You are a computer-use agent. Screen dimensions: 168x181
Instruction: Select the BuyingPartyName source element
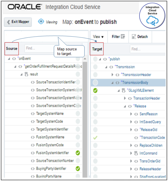point(49,176)
